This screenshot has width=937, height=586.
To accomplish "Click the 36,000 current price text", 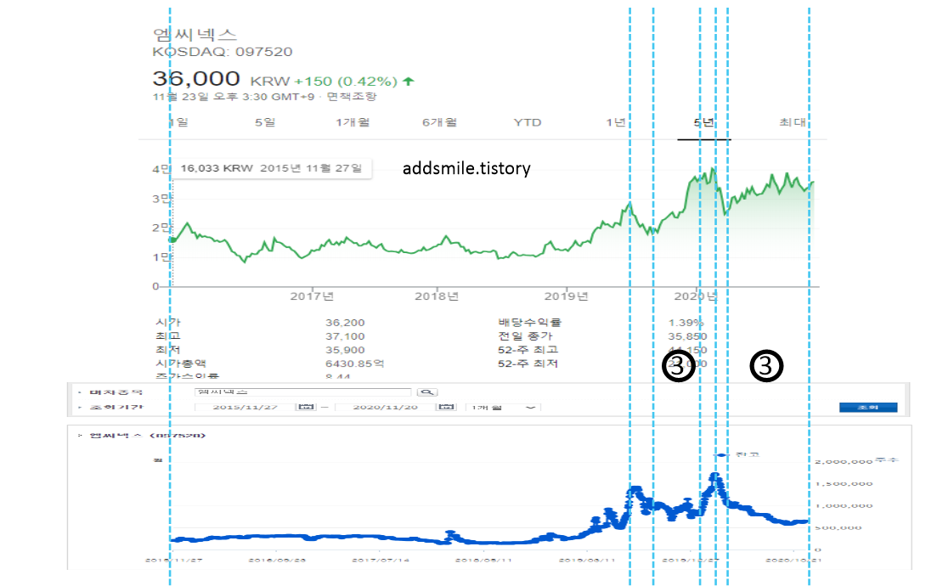I will [196, 78].
